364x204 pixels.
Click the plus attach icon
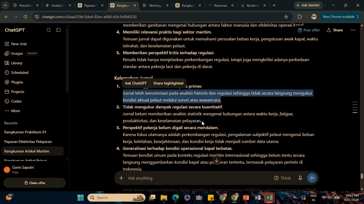(121, 178)
